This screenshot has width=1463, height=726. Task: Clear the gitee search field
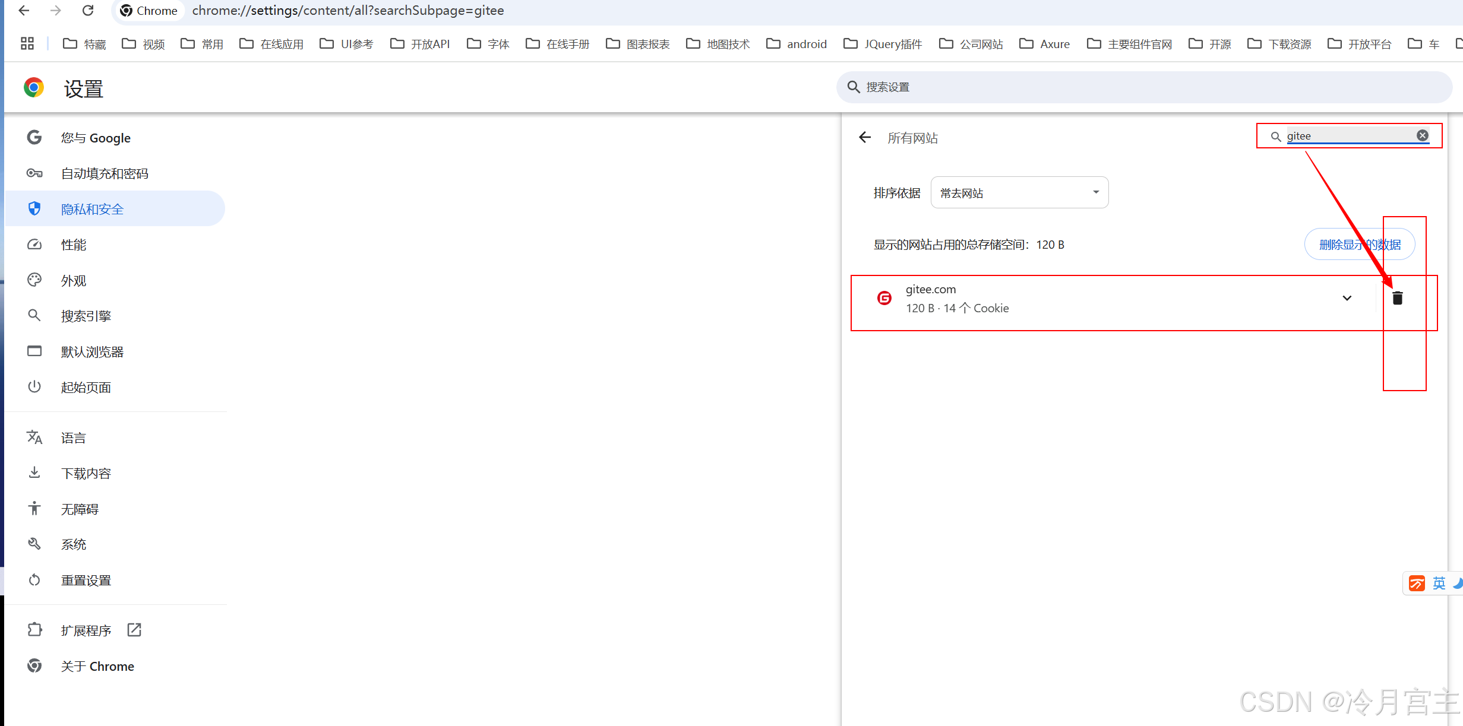pos(1422,135)
